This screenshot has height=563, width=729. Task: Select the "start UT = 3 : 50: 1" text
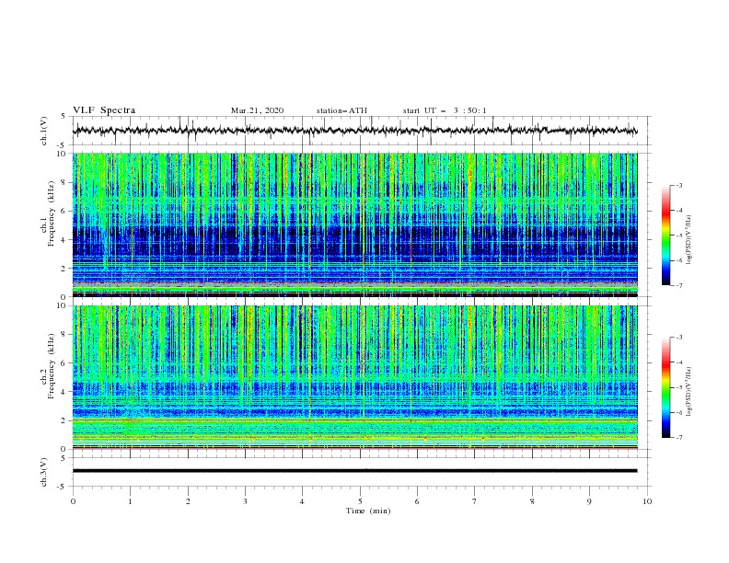445,110
